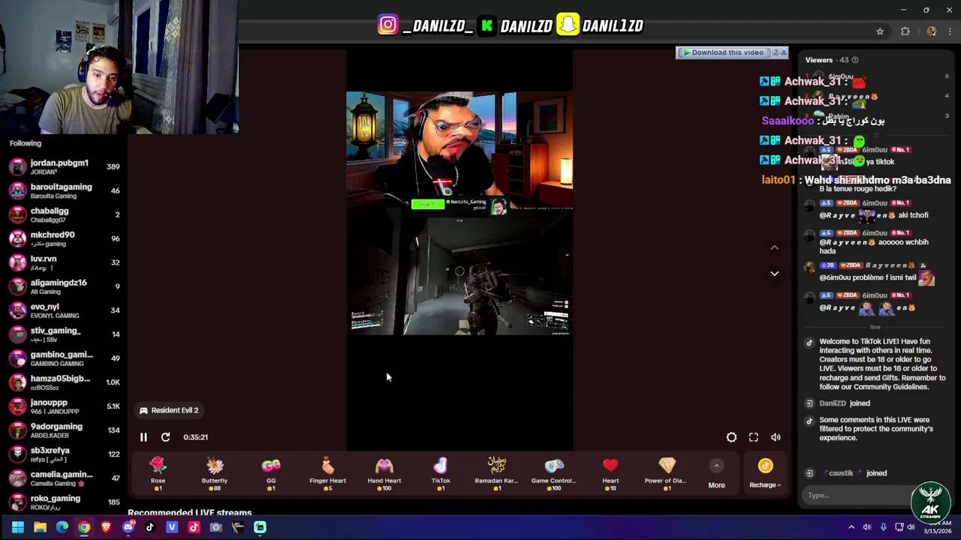Click the Resident Evil 2 game tag
The height and width of the screenshot is (540, 961).
coord(169,410)
